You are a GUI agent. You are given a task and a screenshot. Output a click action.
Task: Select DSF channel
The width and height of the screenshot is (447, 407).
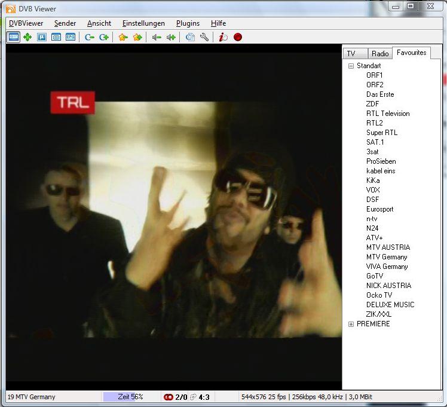click(x=372, y=200)
